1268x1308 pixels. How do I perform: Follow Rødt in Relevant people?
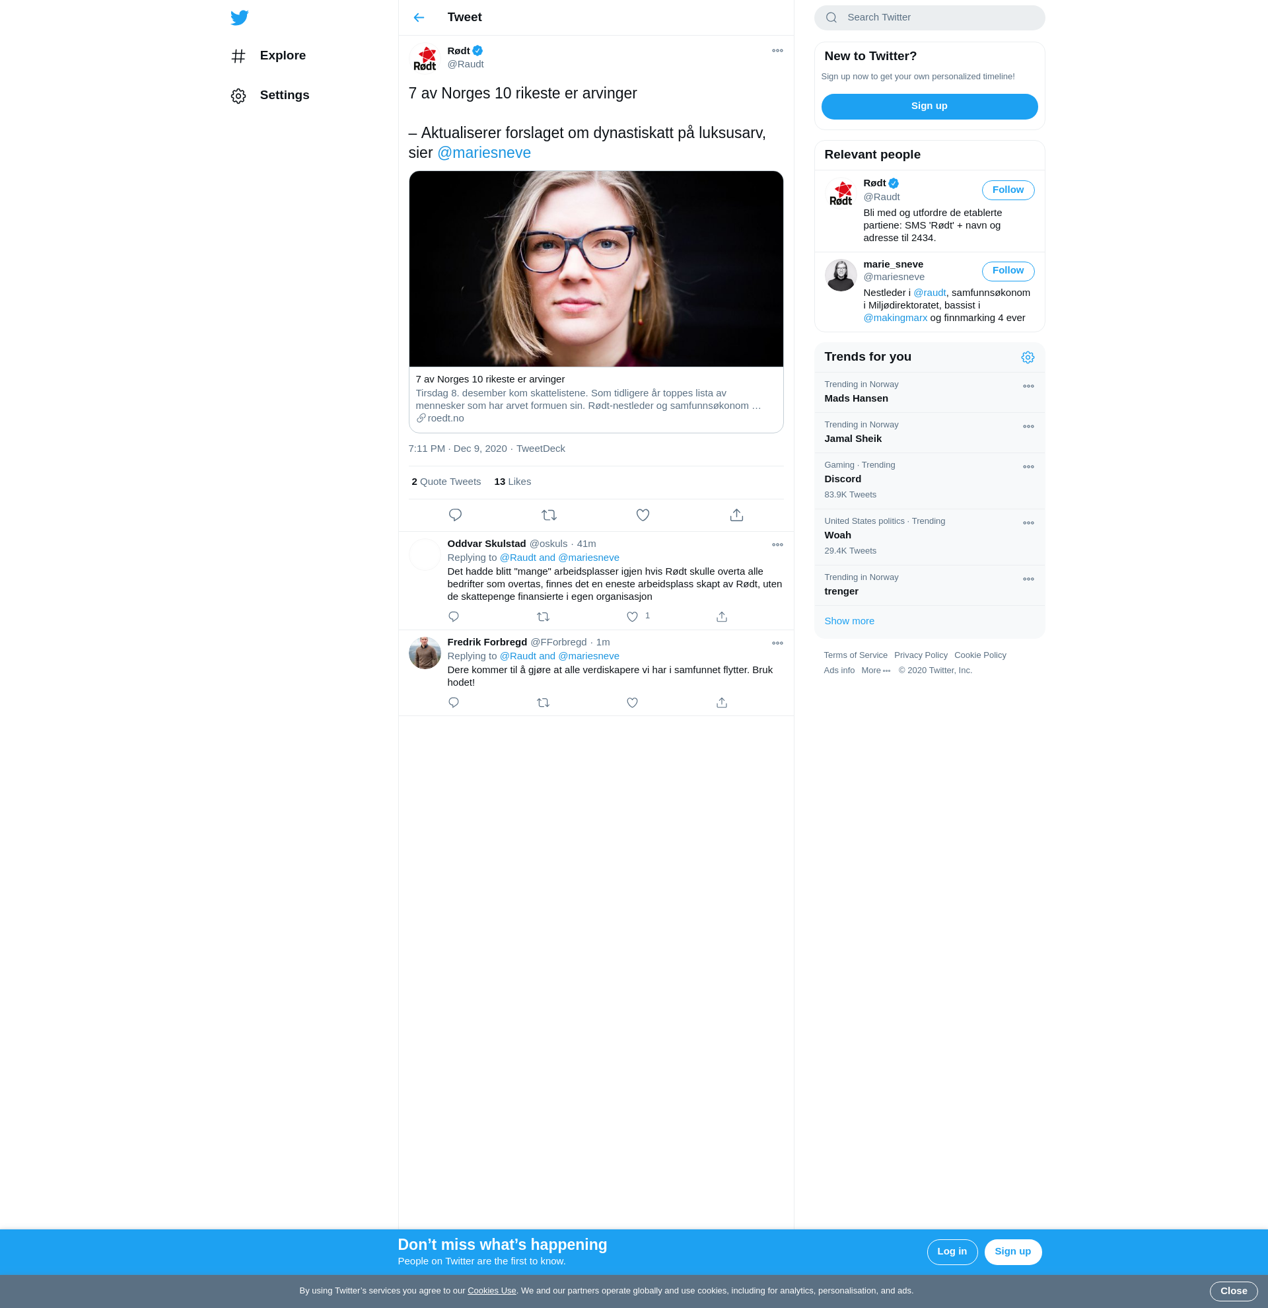pos(1008,190)
